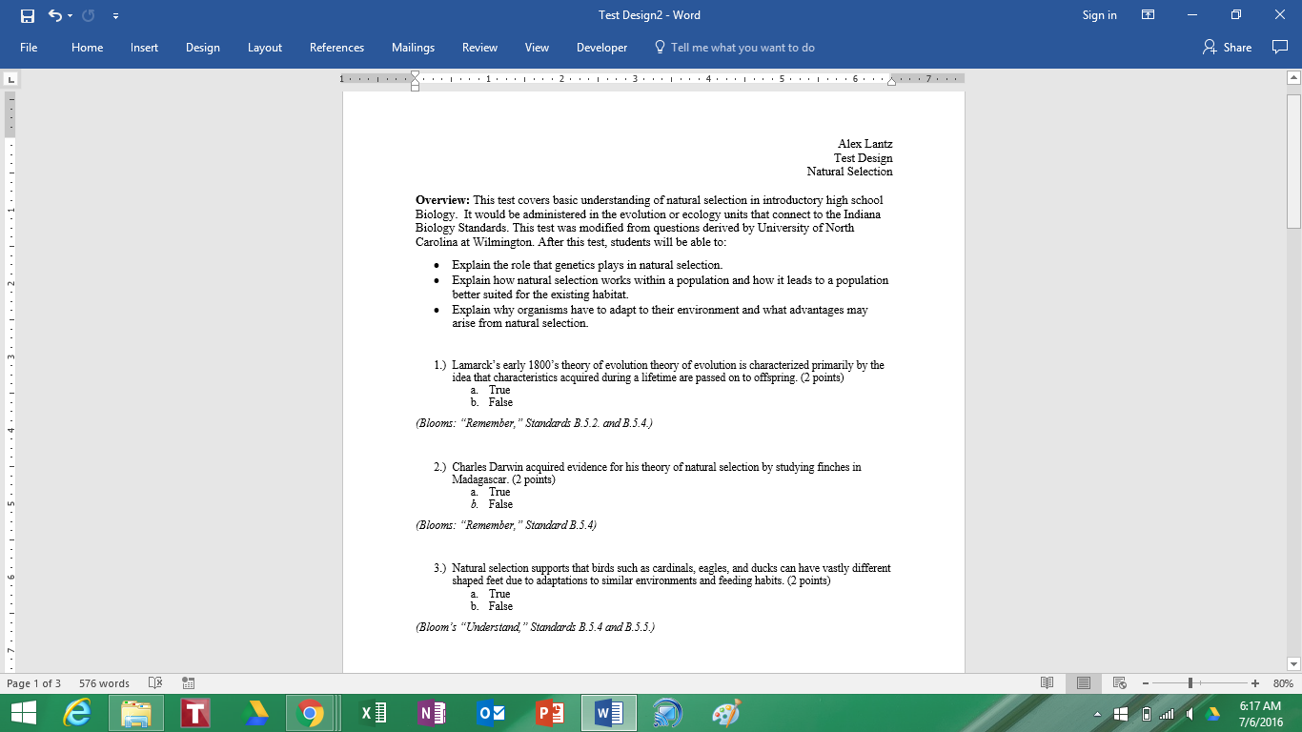
Task: Click the zoom in plus icon
Action: (x=1254, y=683)
